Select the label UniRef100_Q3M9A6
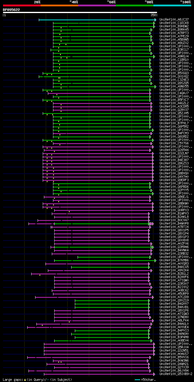194x382 pixels. [x=174, y=247]
